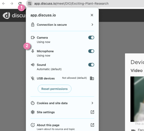Expand Cookies and site data chevron
Image resolution: width=144 pixels, height=131 pixels.
point(92,103)
